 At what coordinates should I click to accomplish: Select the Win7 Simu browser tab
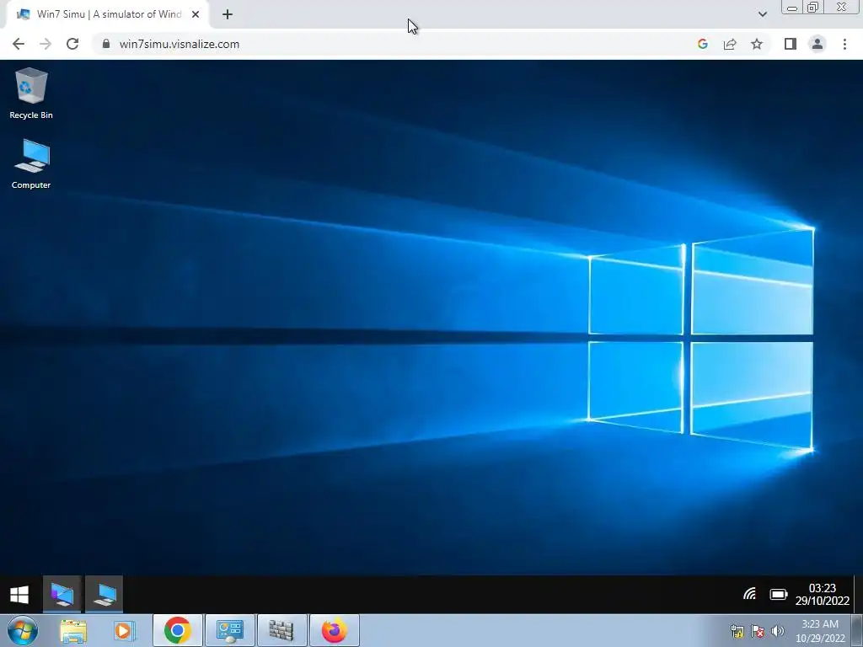108,14
